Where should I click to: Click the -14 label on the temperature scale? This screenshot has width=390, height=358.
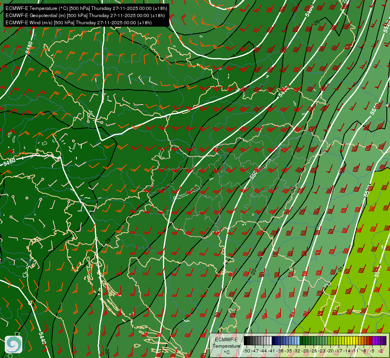[347, 351]
